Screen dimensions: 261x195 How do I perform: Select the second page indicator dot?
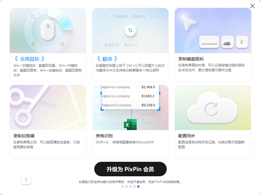(127, 187)
